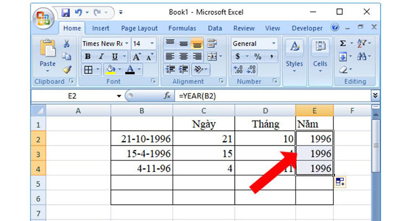
Task: Align text to the left
Action: [170, 56]
